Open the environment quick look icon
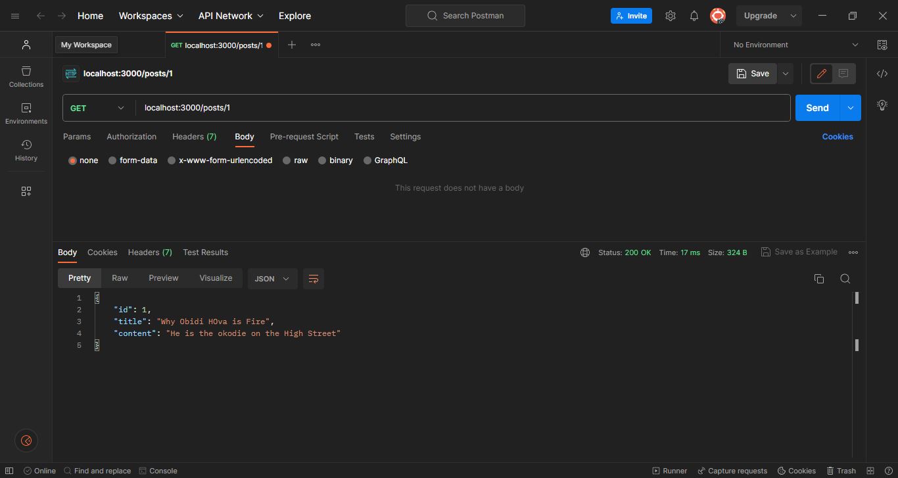Image resolution: width=898 pixels, height=478 pixels. (x=882, y=45)
